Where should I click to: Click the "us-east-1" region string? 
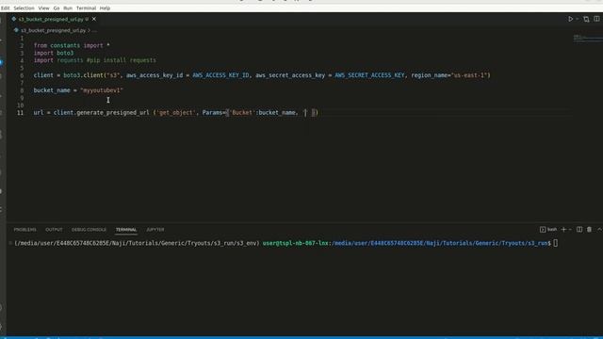pos(469,75)
